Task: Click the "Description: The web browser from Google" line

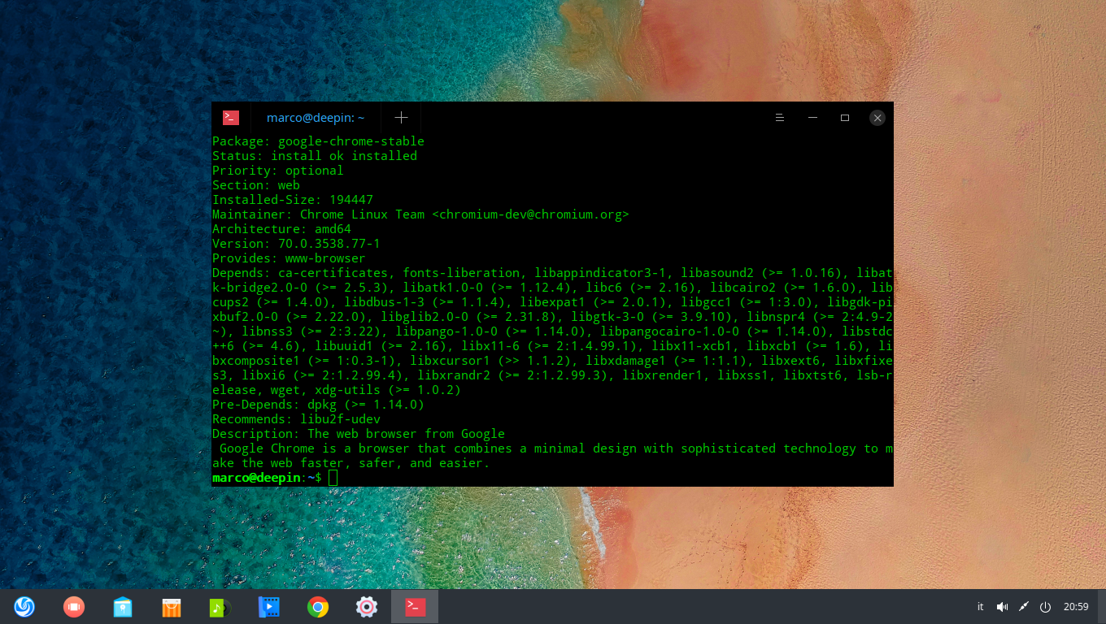Action: click(359, 434)
